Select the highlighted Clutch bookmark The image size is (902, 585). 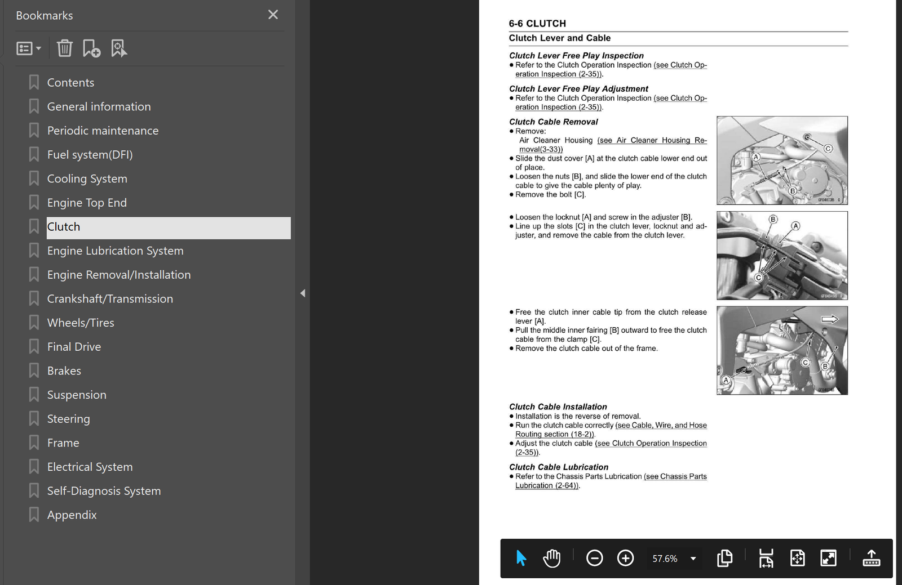pyautogui.click(x=169, y=227)
